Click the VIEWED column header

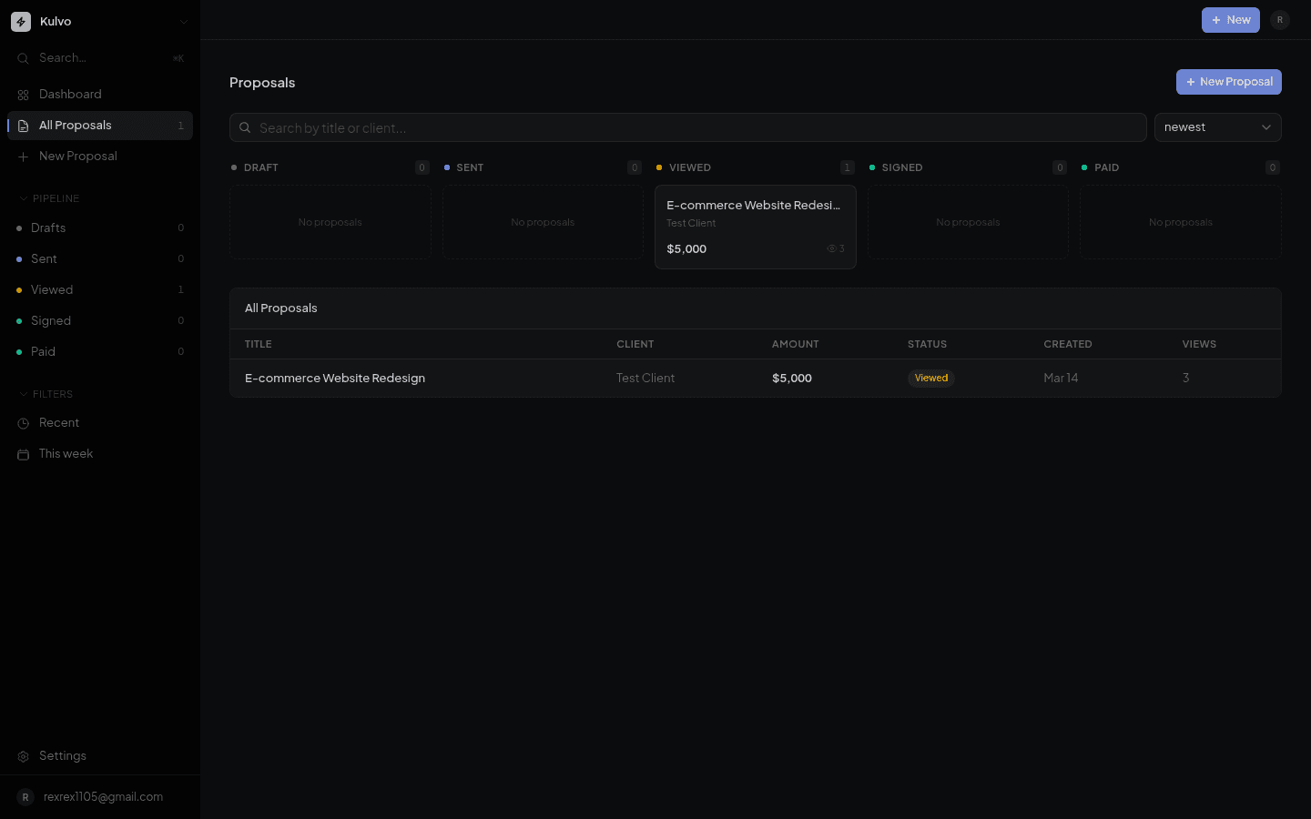(x=689, y=167)
